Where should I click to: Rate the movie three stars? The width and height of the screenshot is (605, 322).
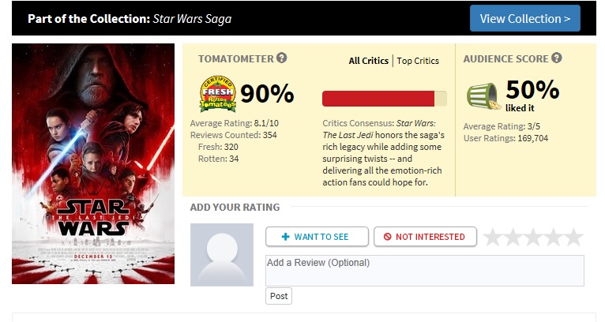[x=533, y=237]
